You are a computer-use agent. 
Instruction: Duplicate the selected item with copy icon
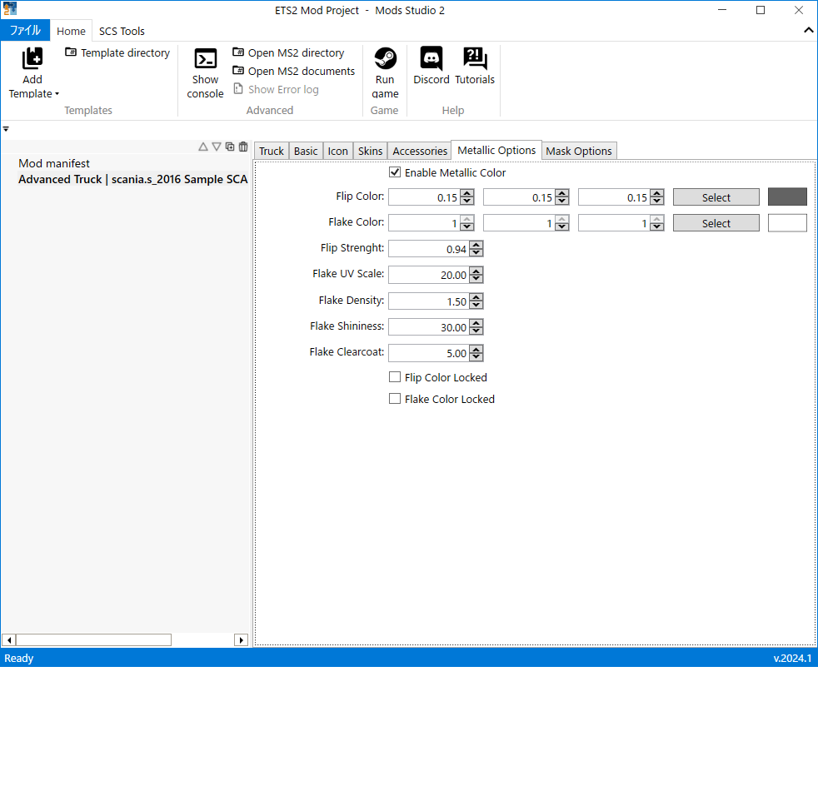pos(230,147)
